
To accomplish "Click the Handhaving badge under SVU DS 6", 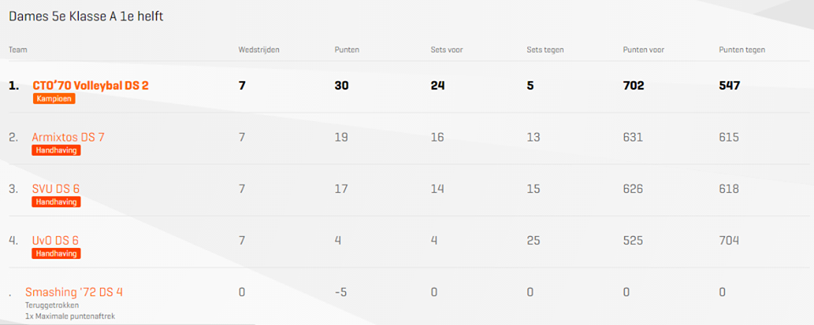I will point(56,201).
